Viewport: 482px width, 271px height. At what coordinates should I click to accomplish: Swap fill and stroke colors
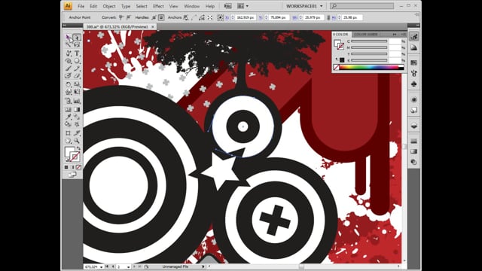pos(78,148)
